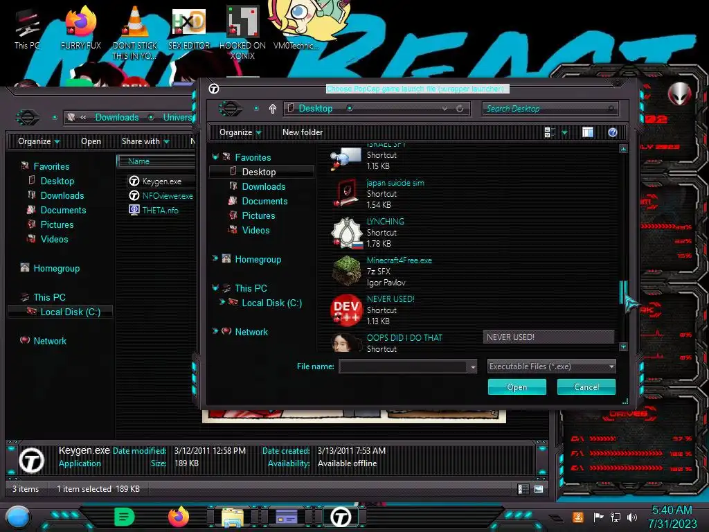Image resolution: width=709 pixels, height=532 pixels.
Task: Click Open in Explorer window toolbar
Action: [91, 141]
